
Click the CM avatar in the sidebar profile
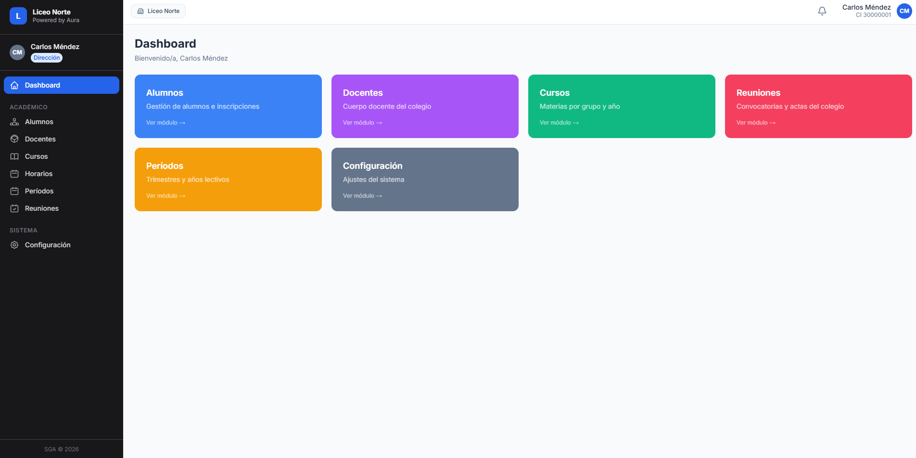click(x=17, y=52)
